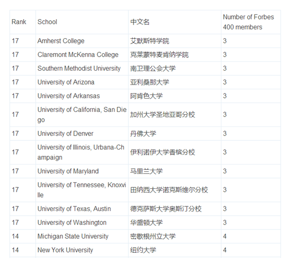Click the Michigan State University cell
This screenshot has height=259, width=288.
[x=82, y=236]
